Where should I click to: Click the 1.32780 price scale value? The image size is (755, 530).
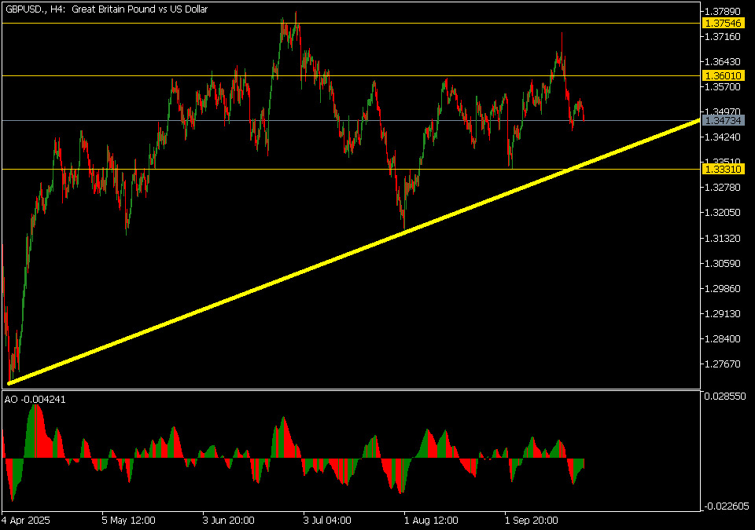pos(722,187)
